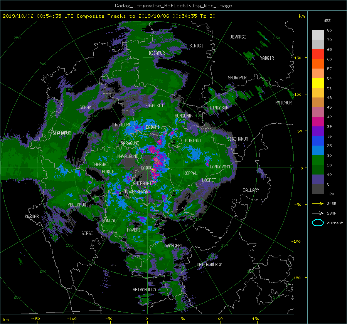Click the white 23MN track arrow

[318, 213]
